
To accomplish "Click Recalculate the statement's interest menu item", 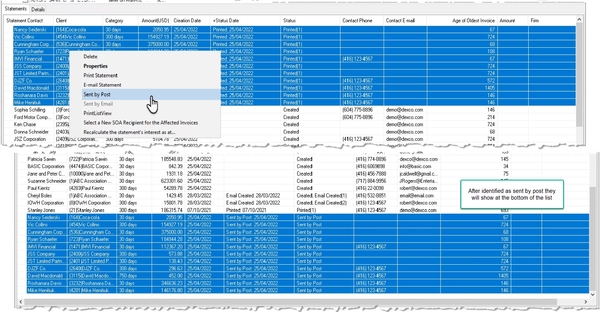I will [129, 132].
